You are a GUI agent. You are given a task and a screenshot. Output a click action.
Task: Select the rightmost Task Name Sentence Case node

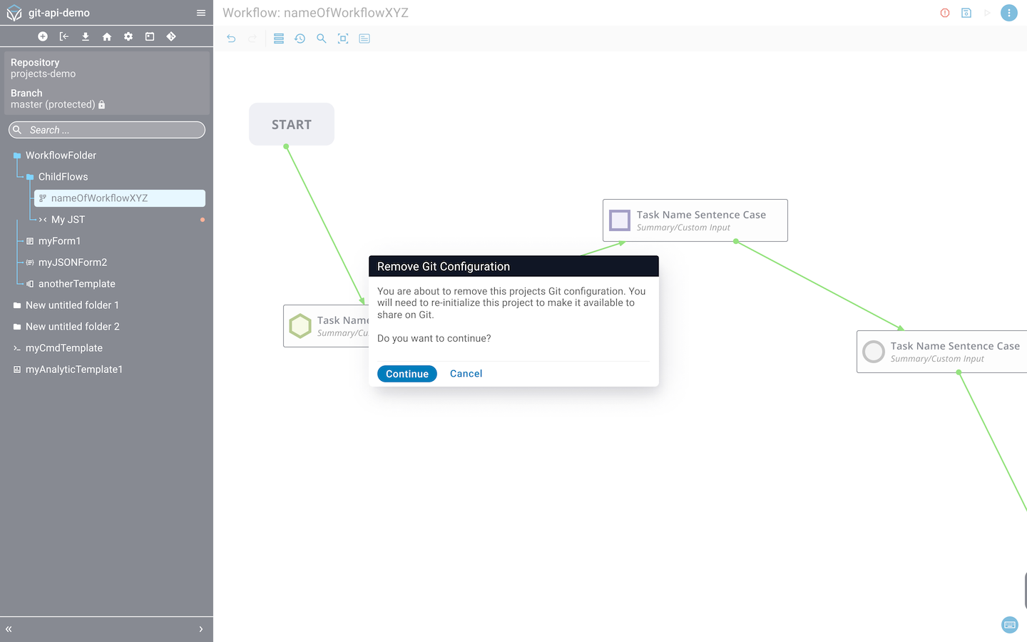click(941, 352)
